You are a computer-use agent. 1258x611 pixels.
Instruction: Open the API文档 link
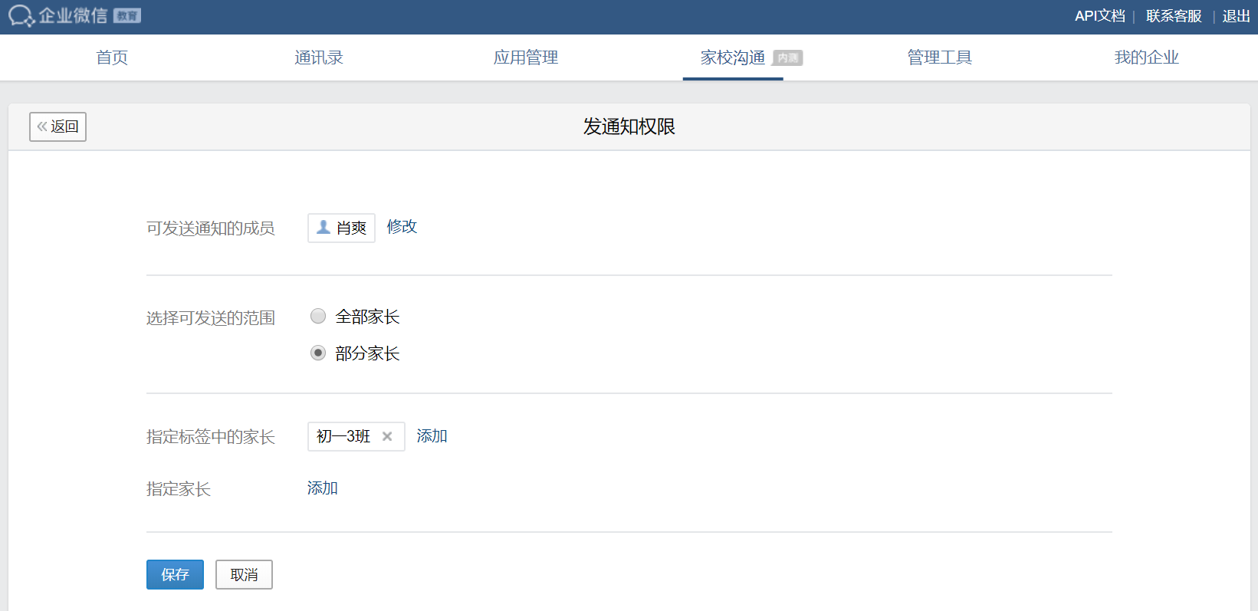1099,16
